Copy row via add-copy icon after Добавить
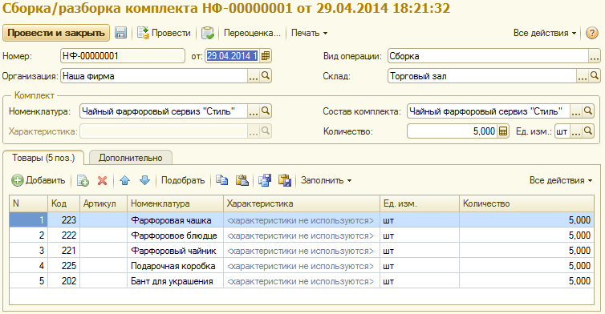Screen dimensions: 605x314 83,180
